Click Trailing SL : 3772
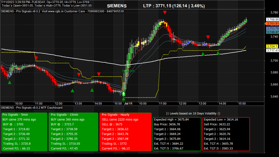Screen dimensions: 279x157 click(114, 144)
